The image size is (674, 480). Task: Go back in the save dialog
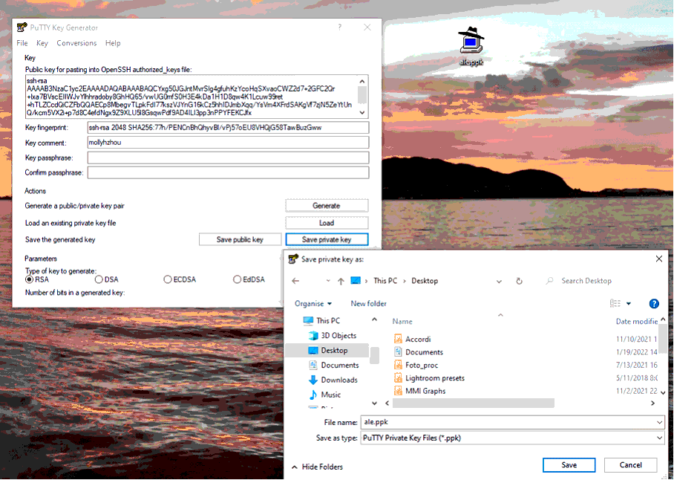tap(295, 281)
